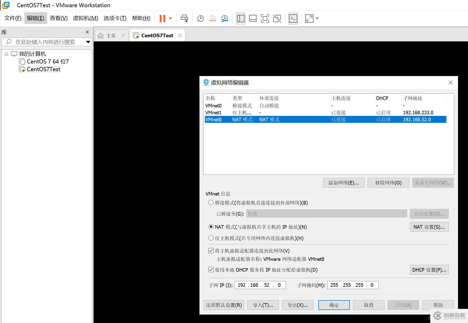Click send Ctrl+Alt+Del toolbar icon
This screenshot has height=323, width=468.
[184, 18]
